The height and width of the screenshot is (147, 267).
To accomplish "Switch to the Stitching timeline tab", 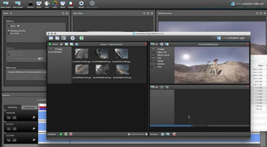I will (12, 107).
